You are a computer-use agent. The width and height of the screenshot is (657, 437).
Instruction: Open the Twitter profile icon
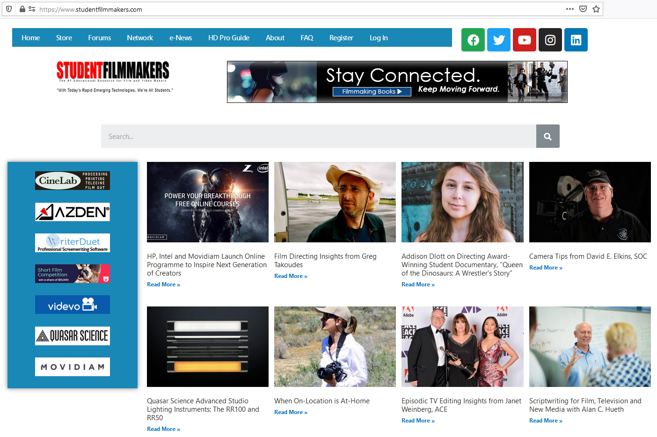[x=498, y=40]
